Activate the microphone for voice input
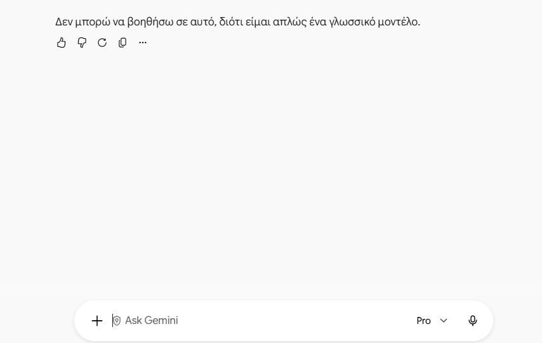 (473, 321)
